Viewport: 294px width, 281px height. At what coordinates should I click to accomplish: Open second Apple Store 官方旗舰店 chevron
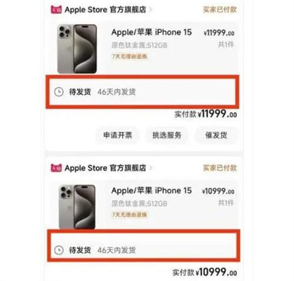[151, 168]
